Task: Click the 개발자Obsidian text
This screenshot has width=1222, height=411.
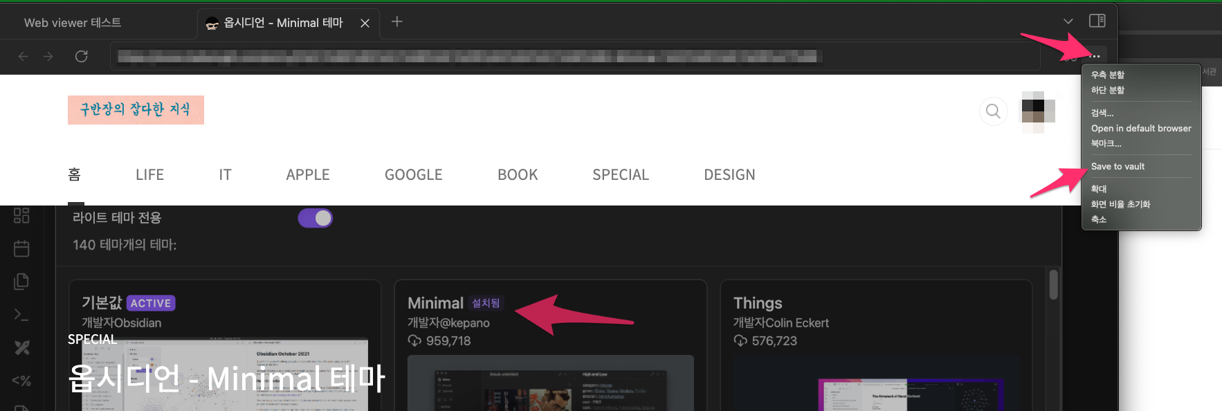Action: [x=122, y=322]
